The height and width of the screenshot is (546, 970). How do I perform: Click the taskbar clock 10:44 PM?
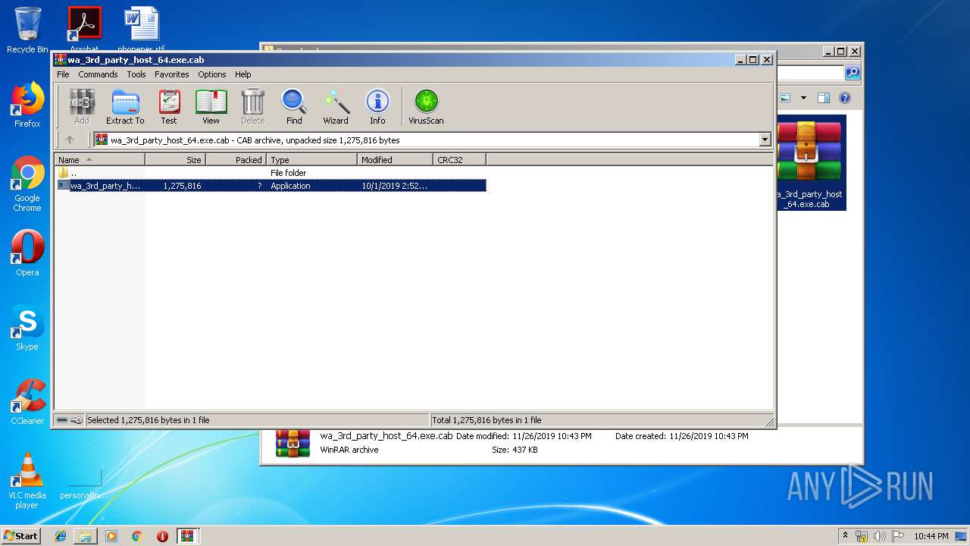click(931, 536)
